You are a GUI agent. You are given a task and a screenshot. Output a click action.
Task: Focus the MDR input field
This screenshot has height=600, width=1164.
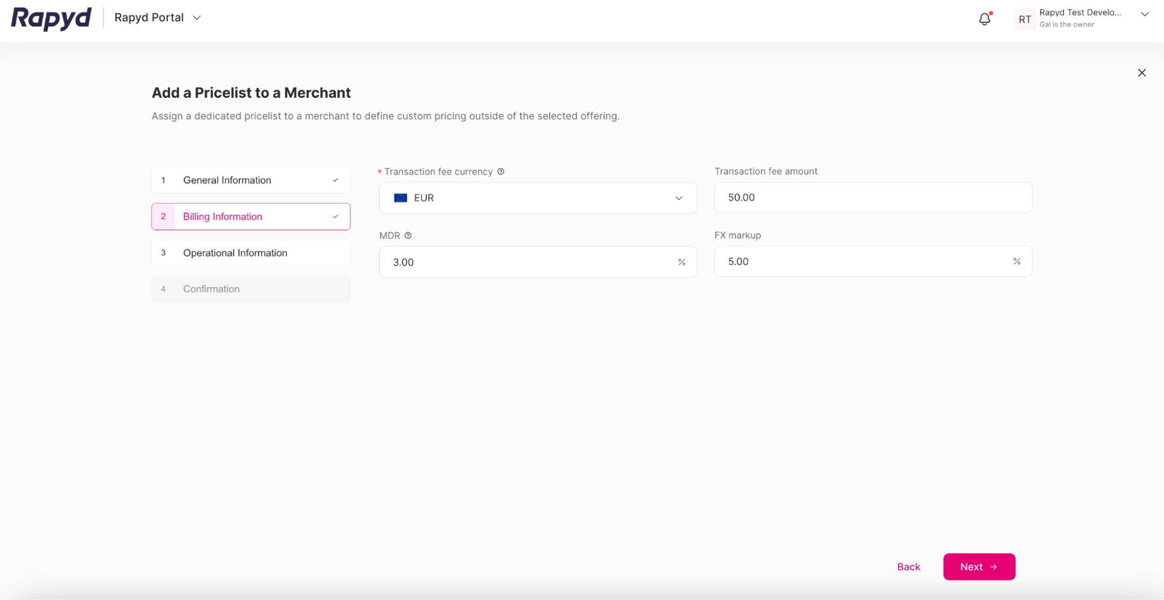(538, 262)
